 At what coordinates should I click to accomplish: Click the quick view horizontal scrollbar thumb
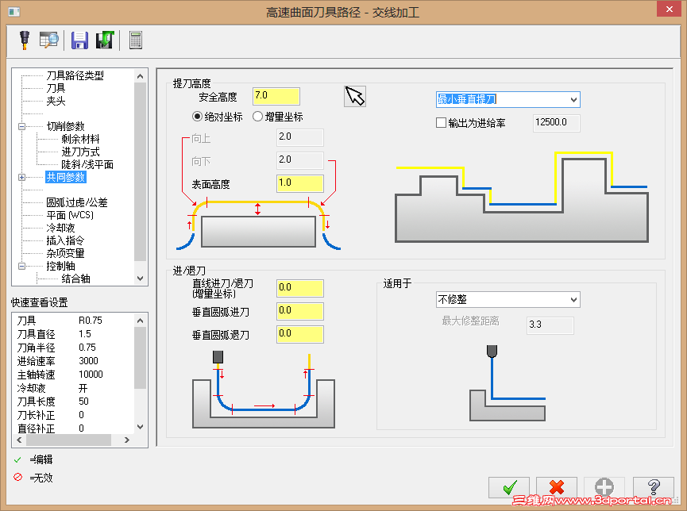(x=68, y=440)
